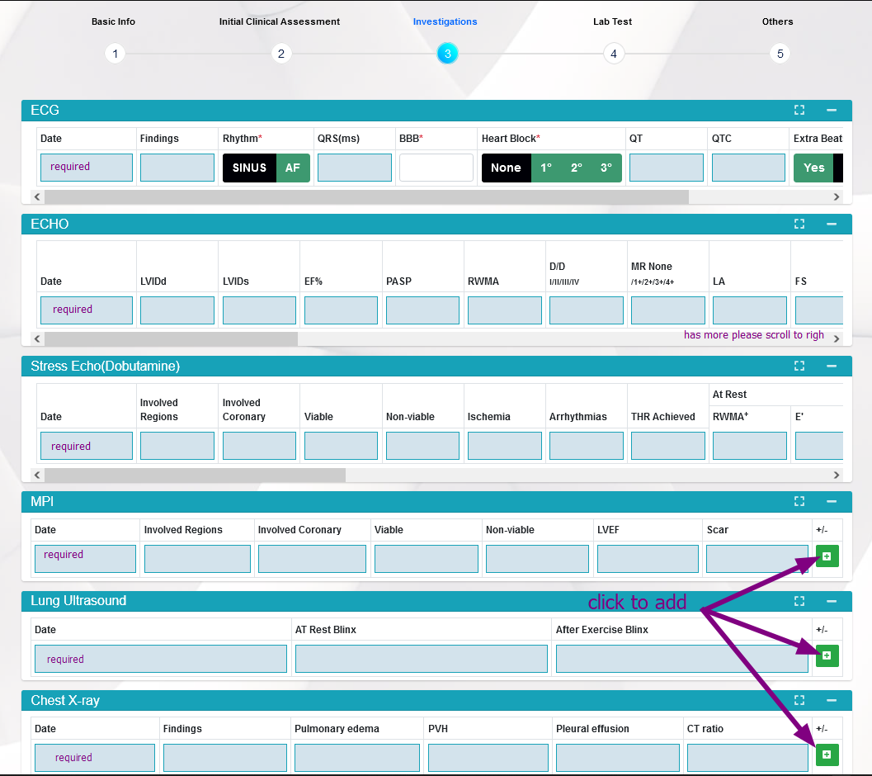Fullscreen the MPI panel
Screen dimensions: 872x776
tap(799, 501)
